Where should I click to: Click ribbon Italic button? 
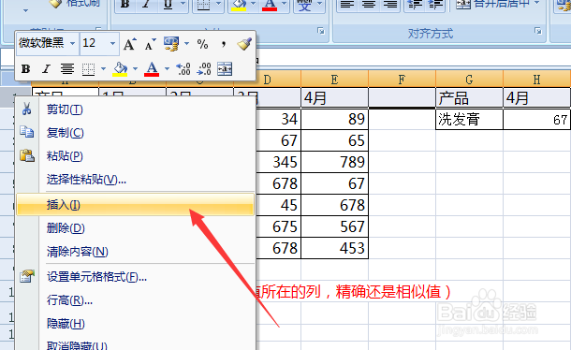(x=146, y=4)
